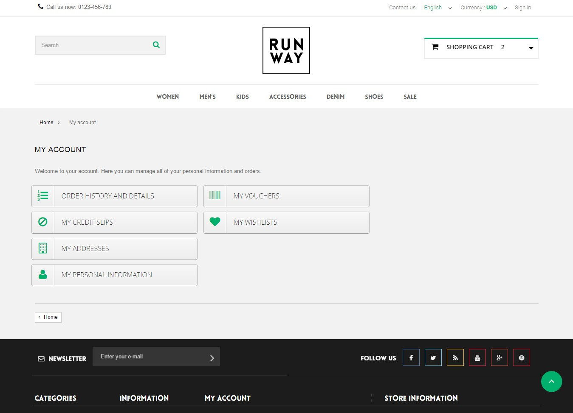Open the YouTube social link
This screenshot has width=573, height=413.
(477, 357)
